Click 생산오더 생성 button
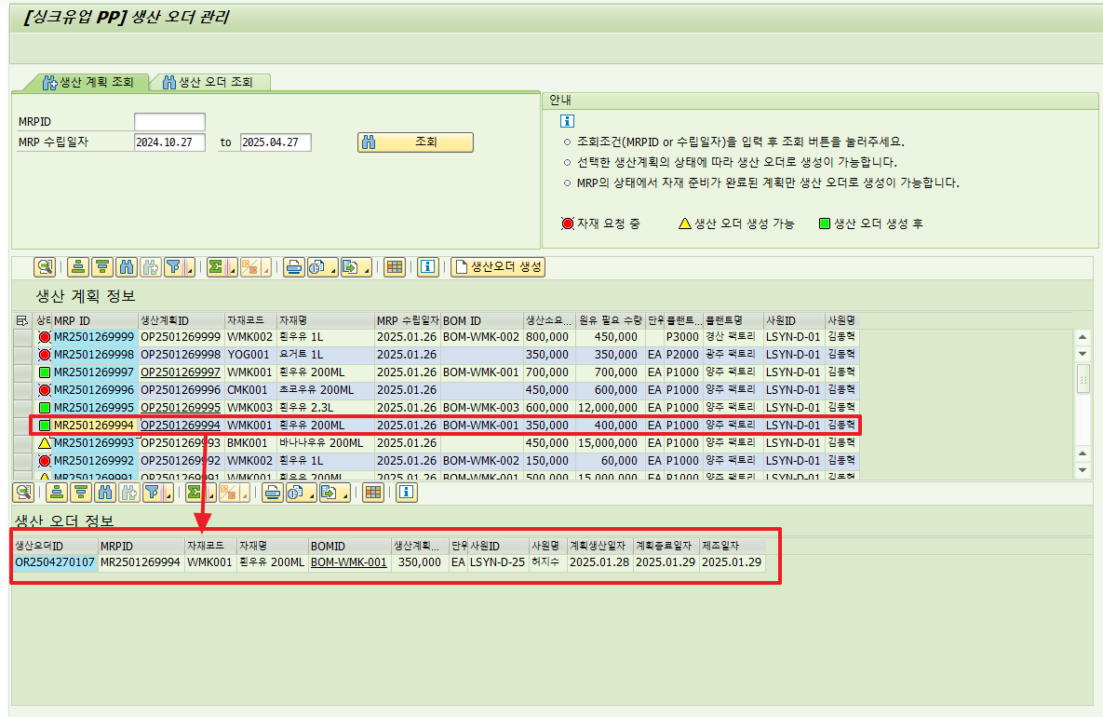1103x717 pixels. [498, 267]
